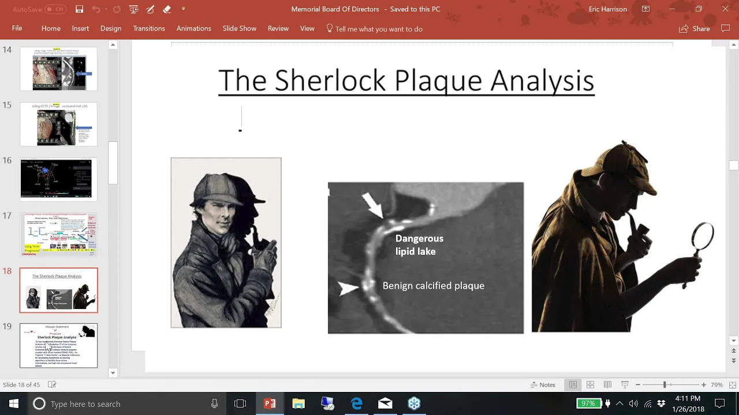Click the Tell me what you want to do box
This screenshot has width=739, height=415.
(374, 29)
